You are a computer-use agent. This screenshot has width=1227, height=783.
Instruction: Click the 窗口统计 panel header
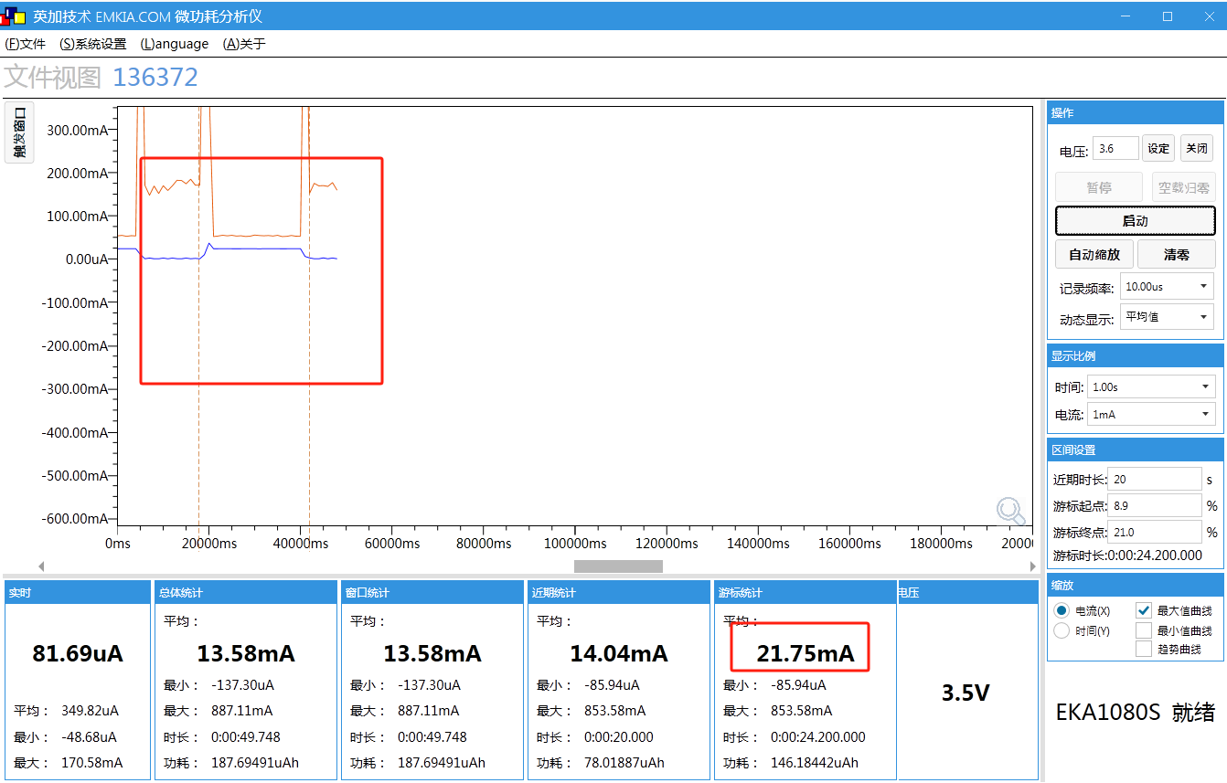coord(432,592)
